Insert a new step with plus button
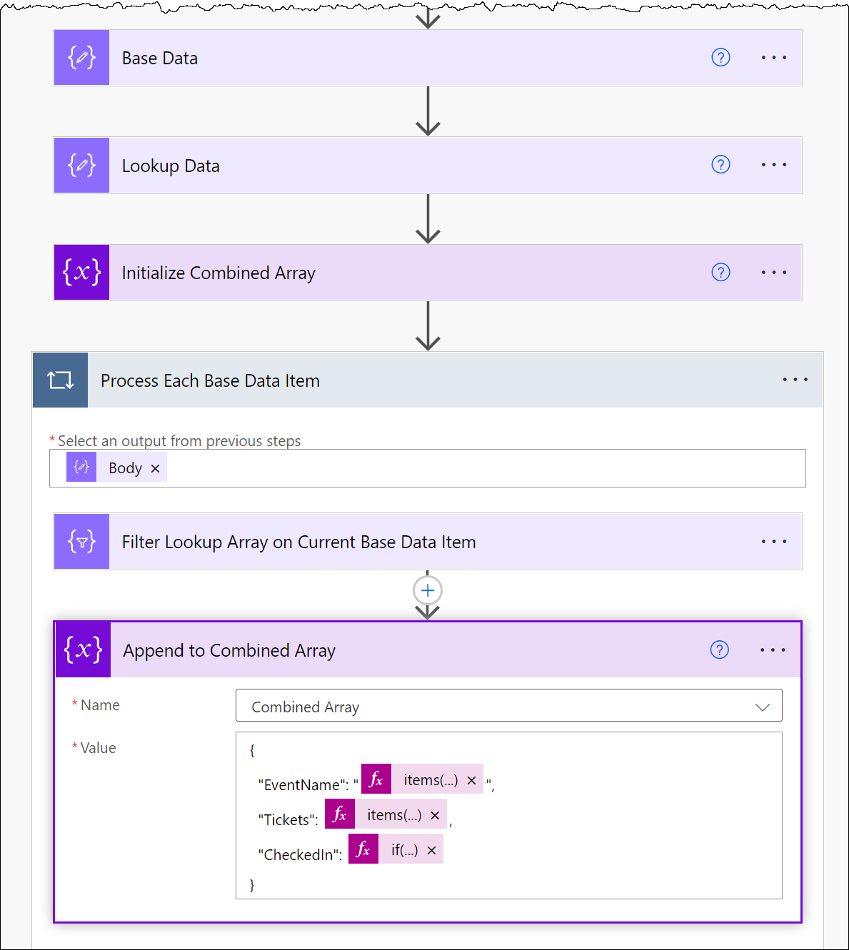This screenshot has width=849, height=950. 428,590
